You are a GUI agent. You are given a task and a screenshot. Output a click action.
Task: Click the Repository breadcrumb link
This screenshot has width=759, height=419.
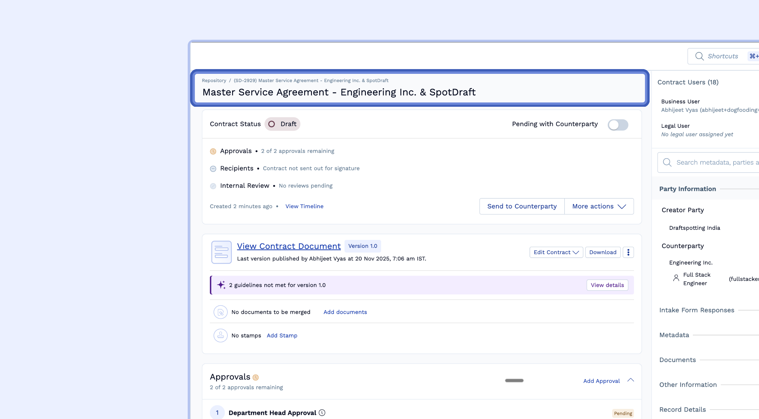pos(214,80)
